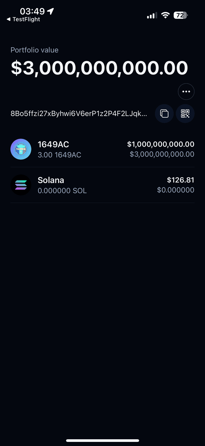The image size is (205, 446).
Task: Open the ellipsis options menu
Action: 186,91
